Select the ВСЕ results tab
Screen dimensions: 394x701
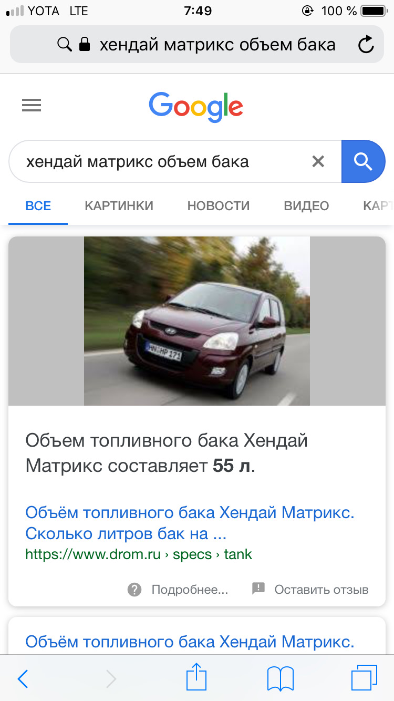click(x=38, y=206)
